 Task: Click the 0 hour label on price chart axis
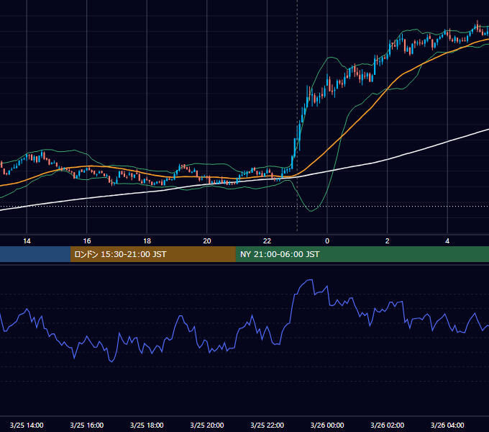(x=327, y=241)
